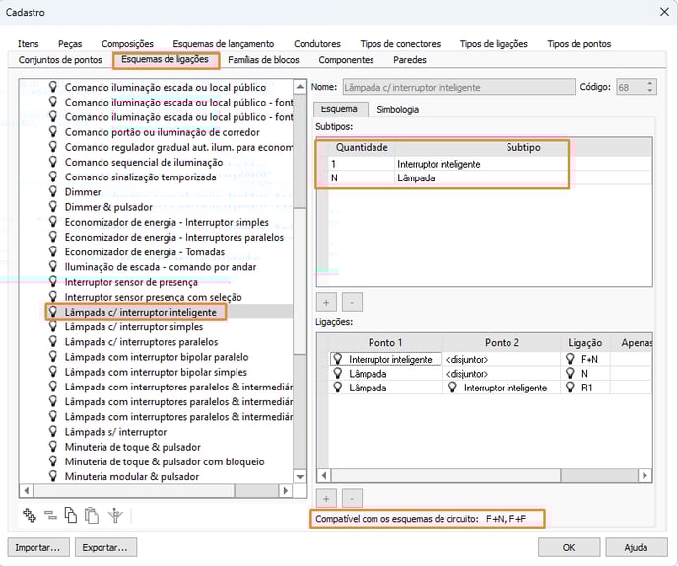This screenshot has width=678, height=566.
Task: Click bulb icon beside Minuteria modular & pulsador
Action: (53, 476)
